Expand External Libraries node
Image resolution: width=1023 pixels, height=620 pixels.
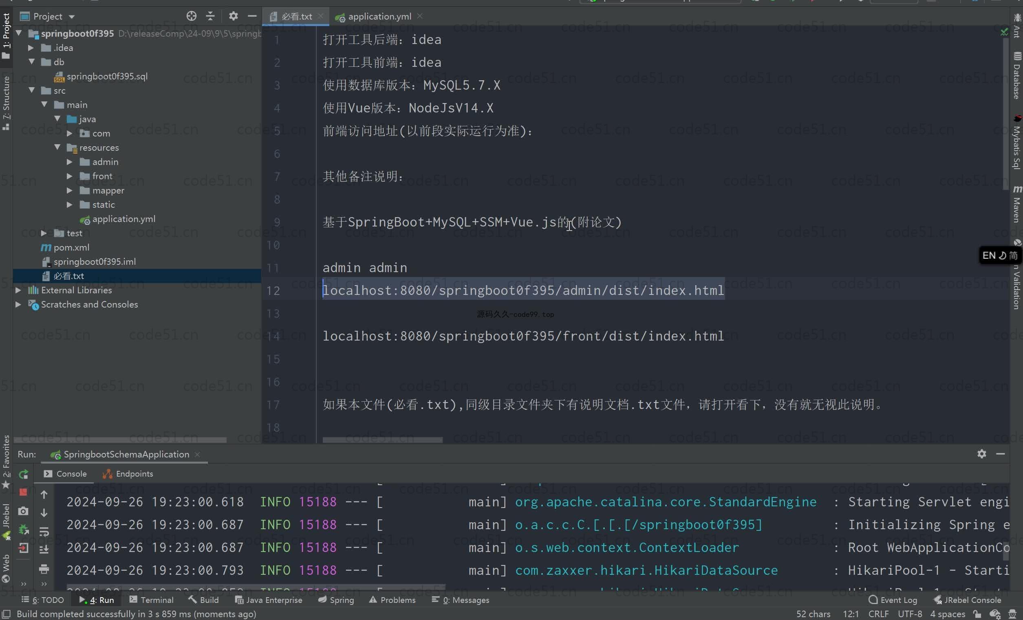click(x=18, y=290)
